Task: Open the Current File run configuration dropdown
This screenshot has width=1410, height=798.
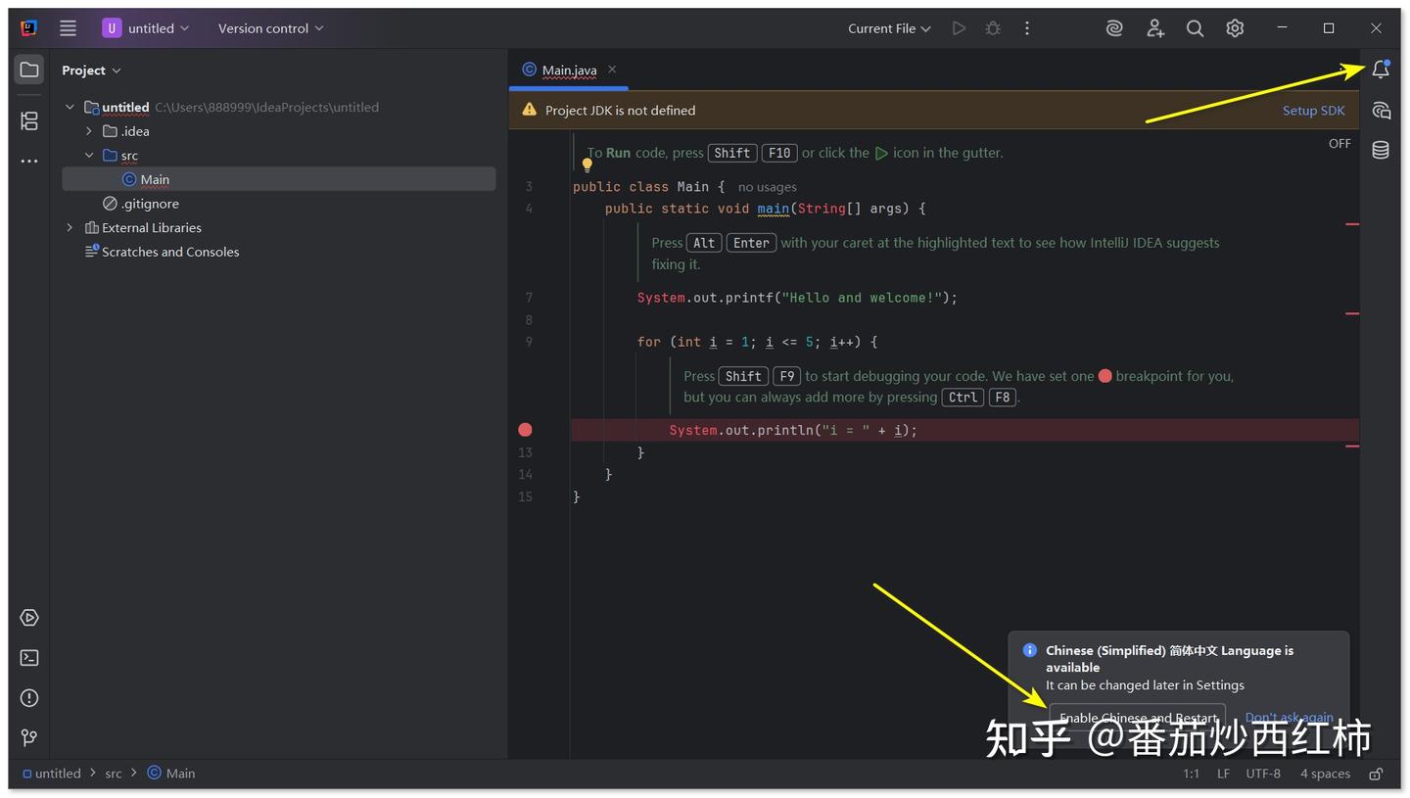Action: click(889, 28)
